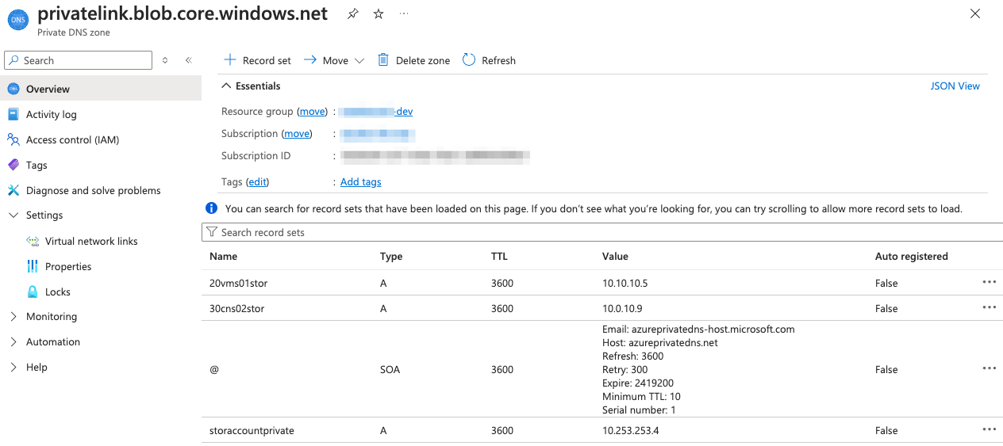
Task: Click Properties bars icon
Action: [x=33, y=266]
